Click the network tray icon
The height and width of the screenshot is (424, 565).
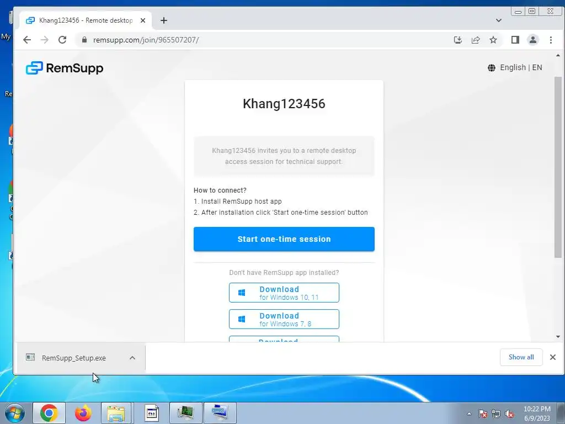[496, 414]
